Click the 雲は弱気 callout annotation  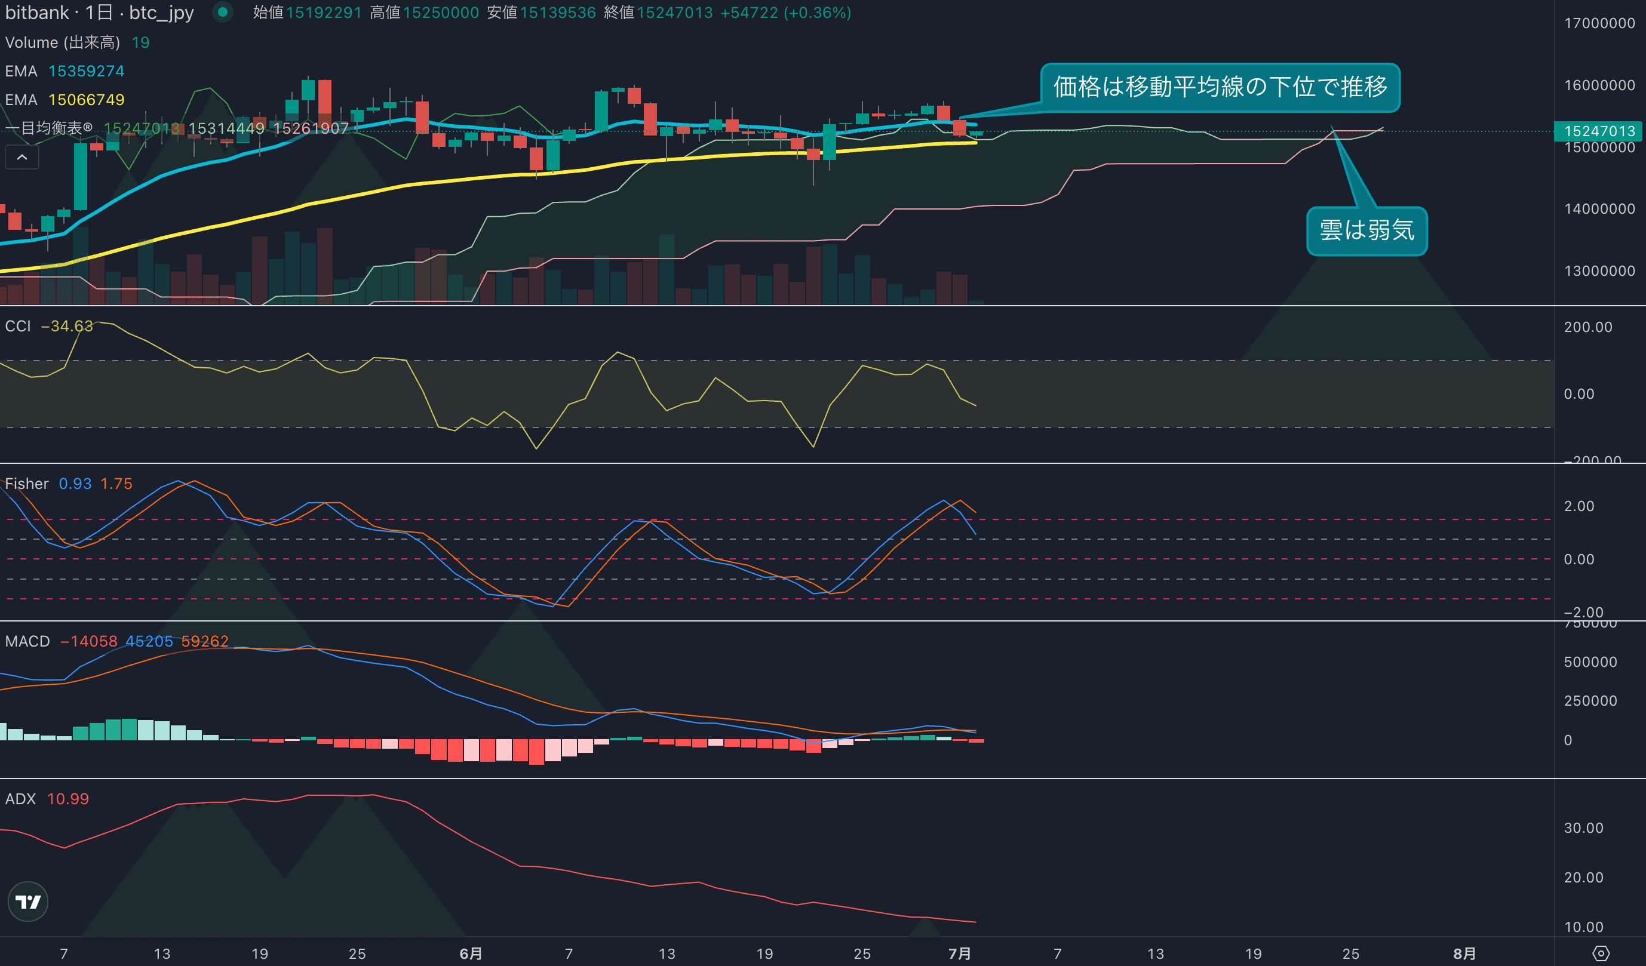point(1366,230)
